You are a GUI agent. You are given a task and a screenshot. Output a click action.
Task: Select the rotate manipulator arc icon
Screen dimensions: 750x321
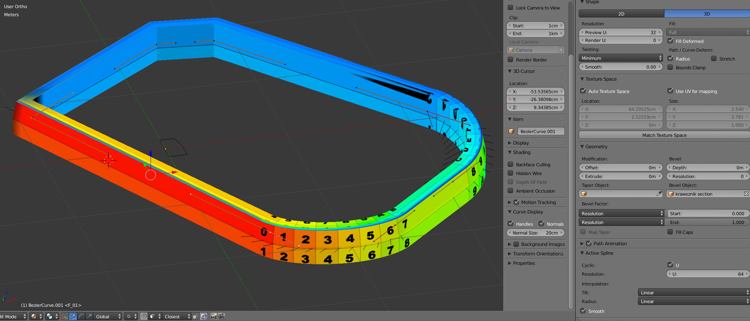point(81,316)
